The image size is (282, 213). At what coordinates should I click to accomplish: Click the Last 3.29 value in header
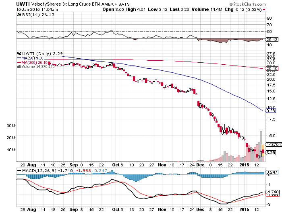point(180,9)
